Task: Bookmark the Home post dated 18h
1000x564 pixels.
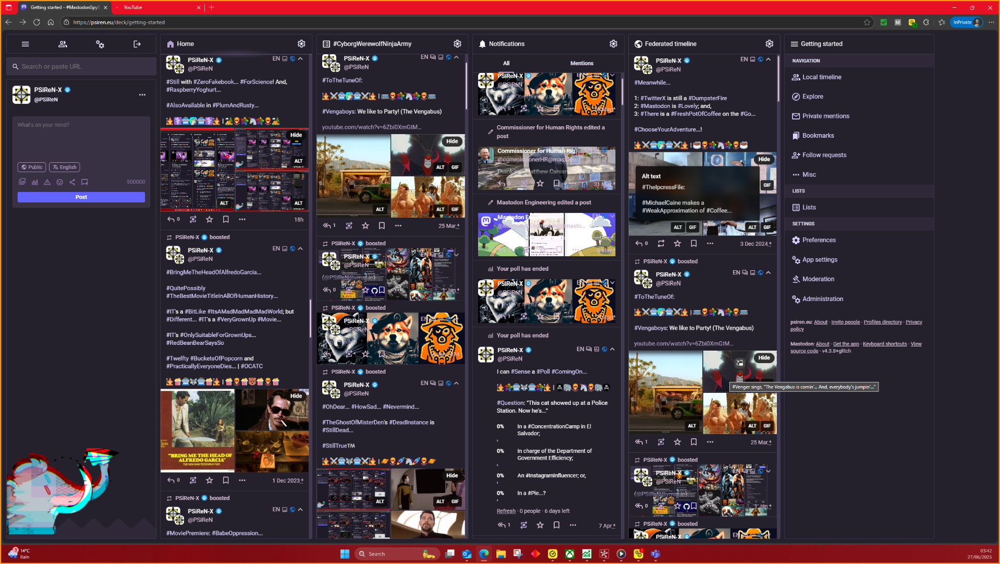Action: (x=226, y=220)
